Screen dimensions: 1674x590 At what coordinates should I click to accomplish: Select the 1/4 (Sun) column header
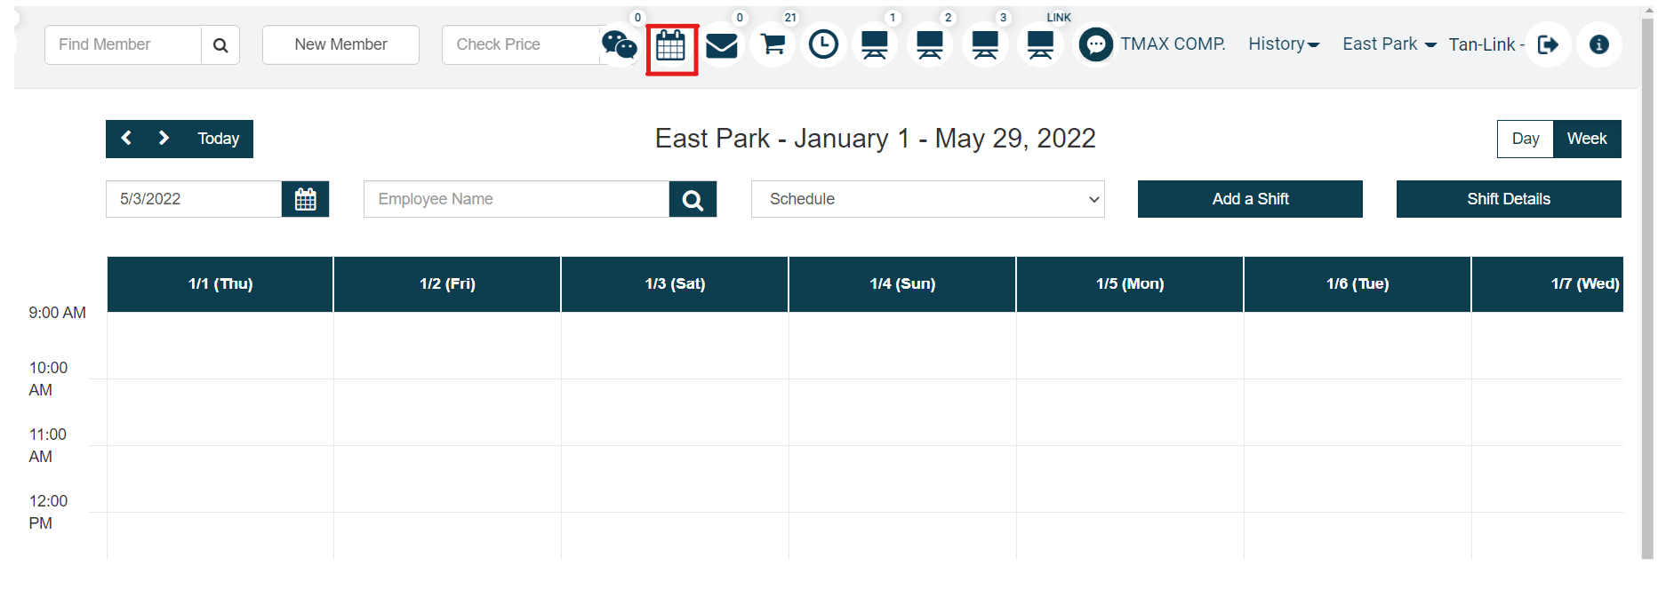click(x=902, y=284)
